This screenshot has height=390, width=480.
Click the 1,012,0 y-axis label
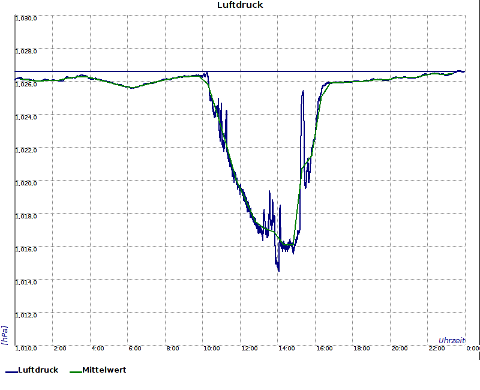point(26,316)
